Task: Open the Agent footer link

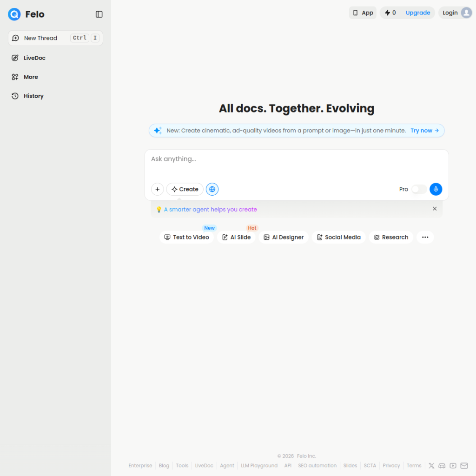Action: click(227, 465)
